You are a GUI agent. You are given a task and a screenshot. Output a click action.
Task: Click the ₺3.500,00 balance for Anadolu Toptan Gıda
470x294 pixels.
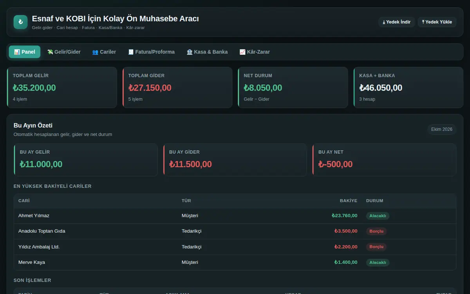click(x=346, y=231)
